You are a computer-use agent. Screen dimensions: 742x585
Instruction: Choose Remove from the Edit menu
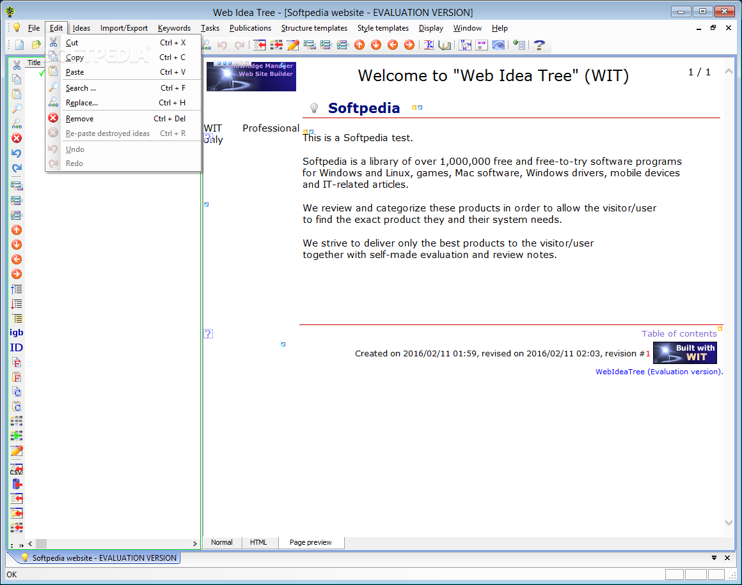[123, 119]
